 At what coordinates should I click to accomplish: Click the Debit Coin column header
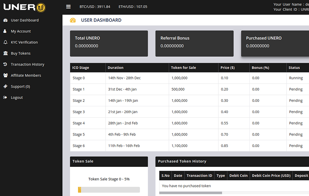[x=239, y=175]
